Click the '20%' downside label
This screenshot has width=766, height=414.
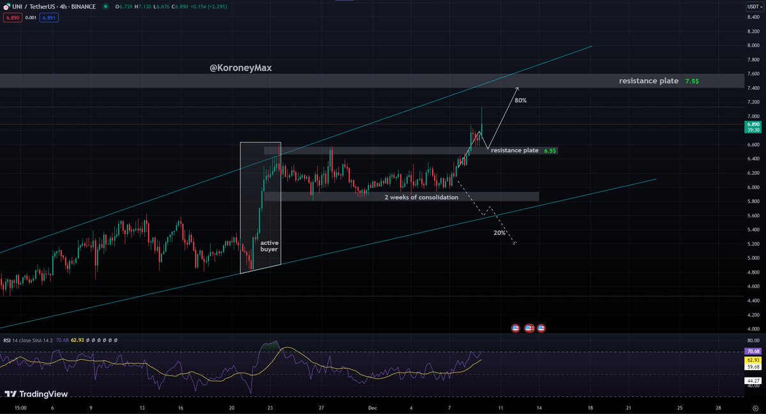[x=499, y=233]
